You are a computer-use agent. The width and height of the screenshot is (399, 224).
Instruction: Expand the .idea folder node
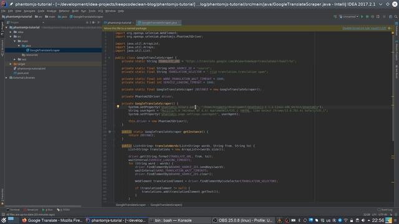[x=11, y=32]
